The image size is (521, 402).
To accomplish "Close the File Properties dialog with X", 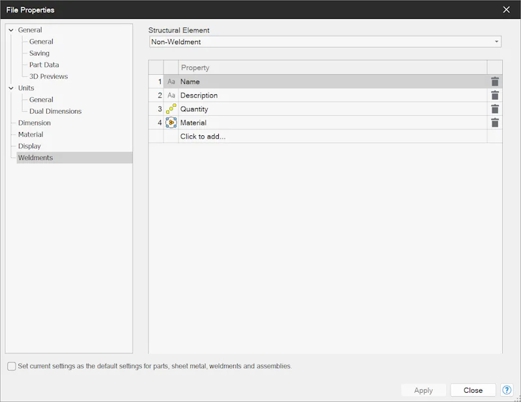I will [506, 10].
